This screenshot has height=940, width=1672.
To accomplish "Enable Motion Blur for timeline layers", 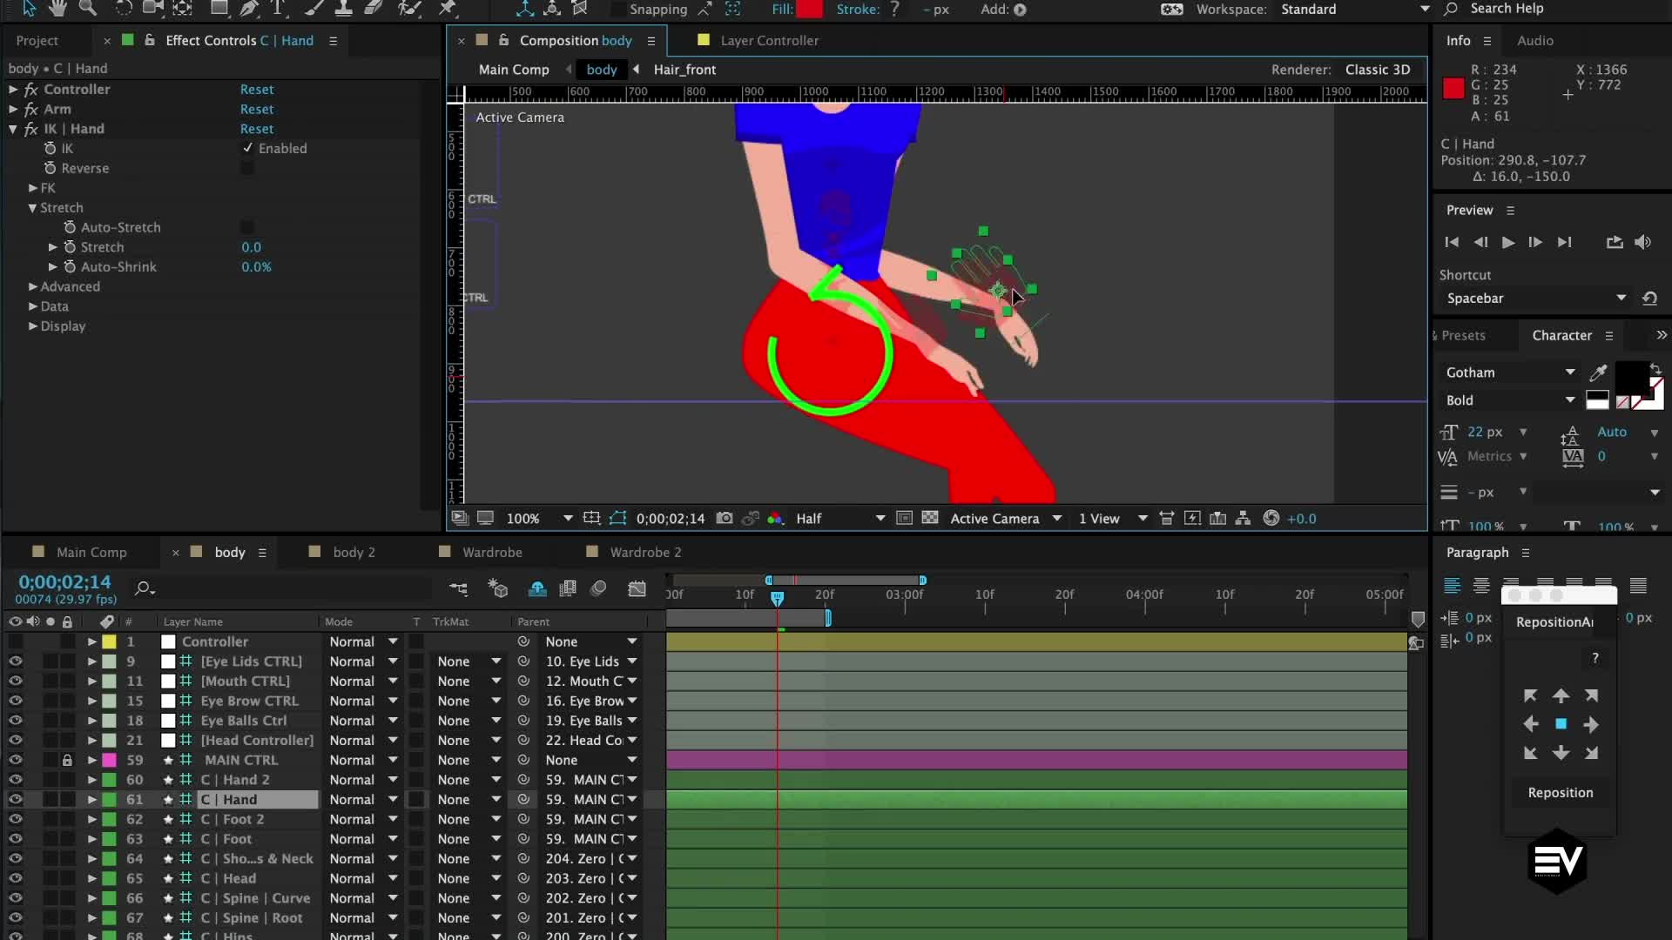I will pos(598,588).
